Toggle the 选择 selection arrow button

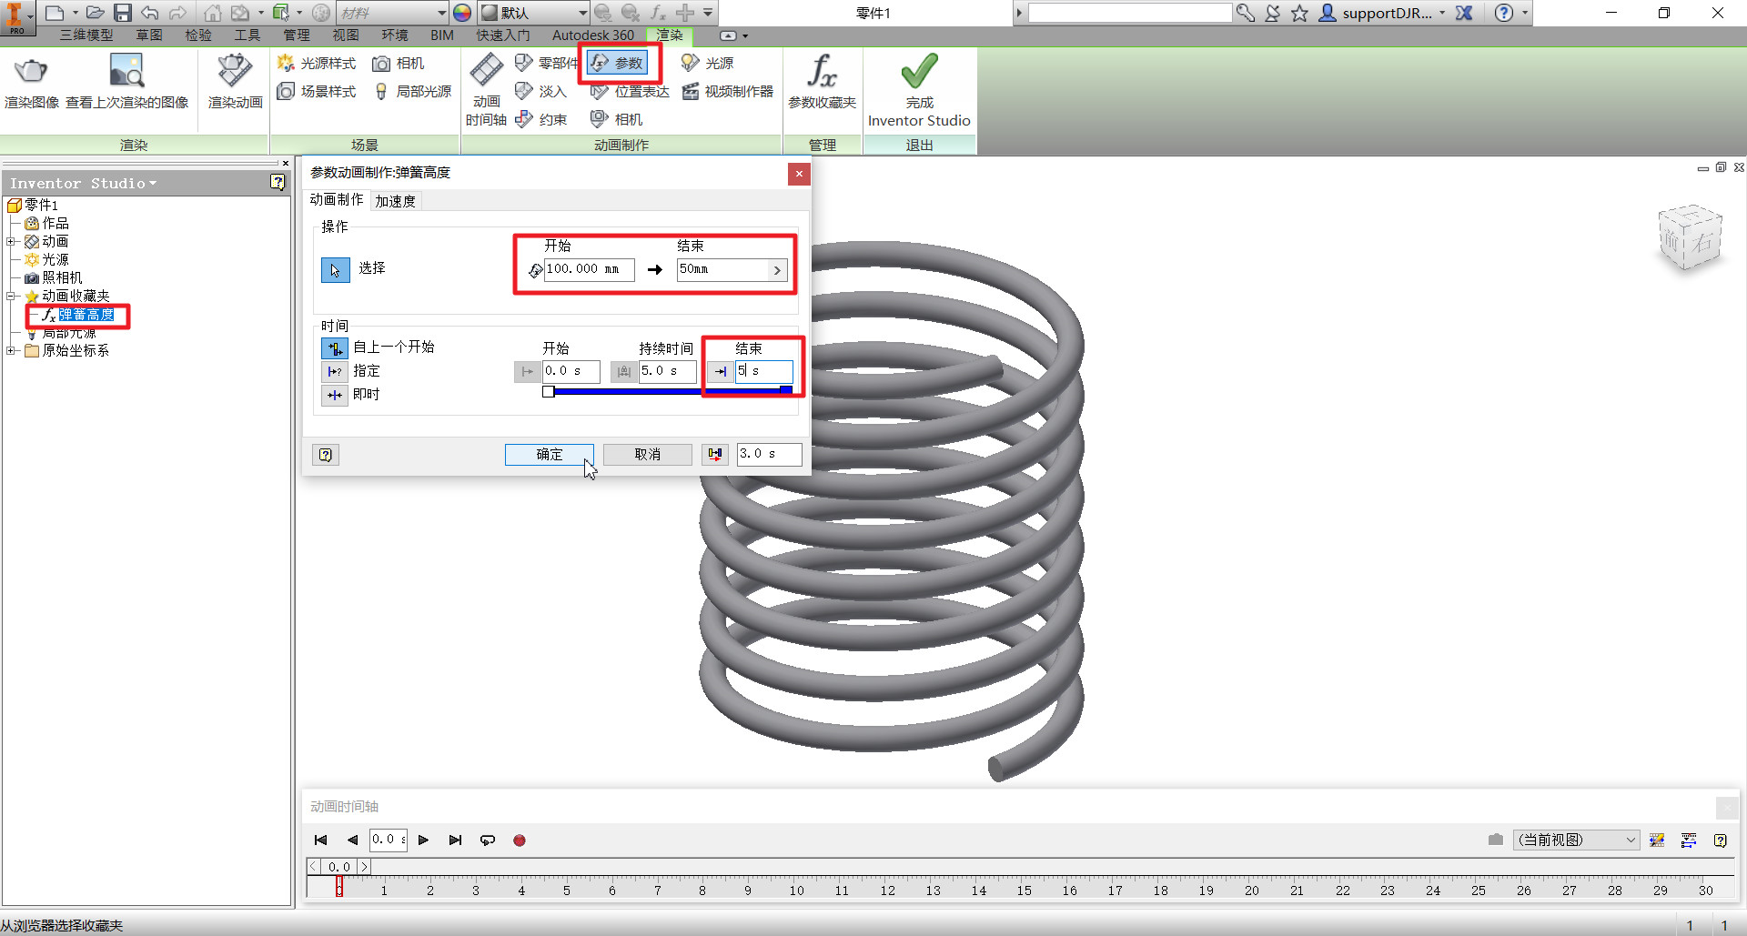[335, 270]
